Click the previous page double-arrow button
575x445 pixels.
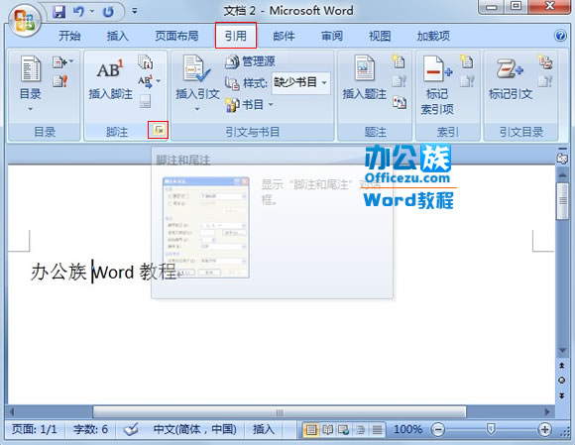[x=562, y=366]
